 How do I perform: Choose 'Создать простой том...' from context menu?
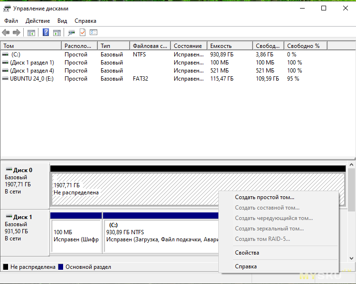pos(264,197)
